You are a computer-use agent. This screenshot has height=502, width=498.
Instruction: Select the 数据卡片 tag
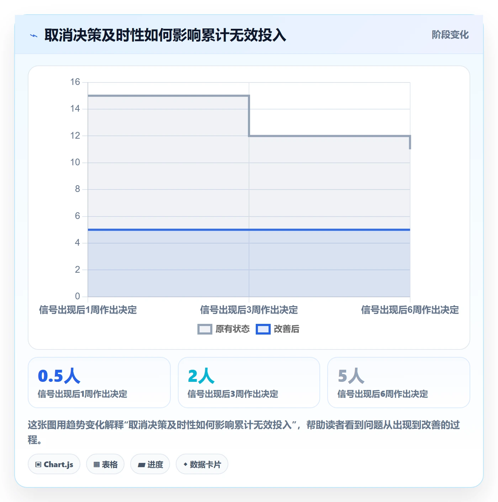pos(202,464)
